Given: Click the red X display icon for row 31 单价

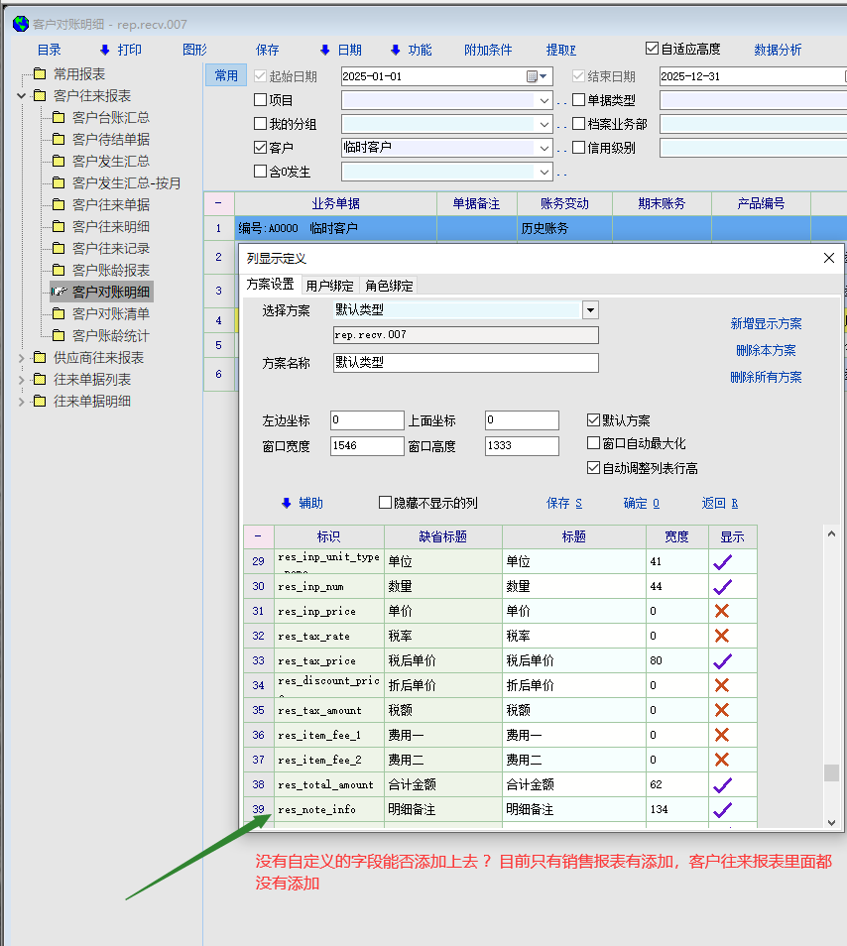Looking at the screenshot, I should pyautogui.click(x=722, y=611).
